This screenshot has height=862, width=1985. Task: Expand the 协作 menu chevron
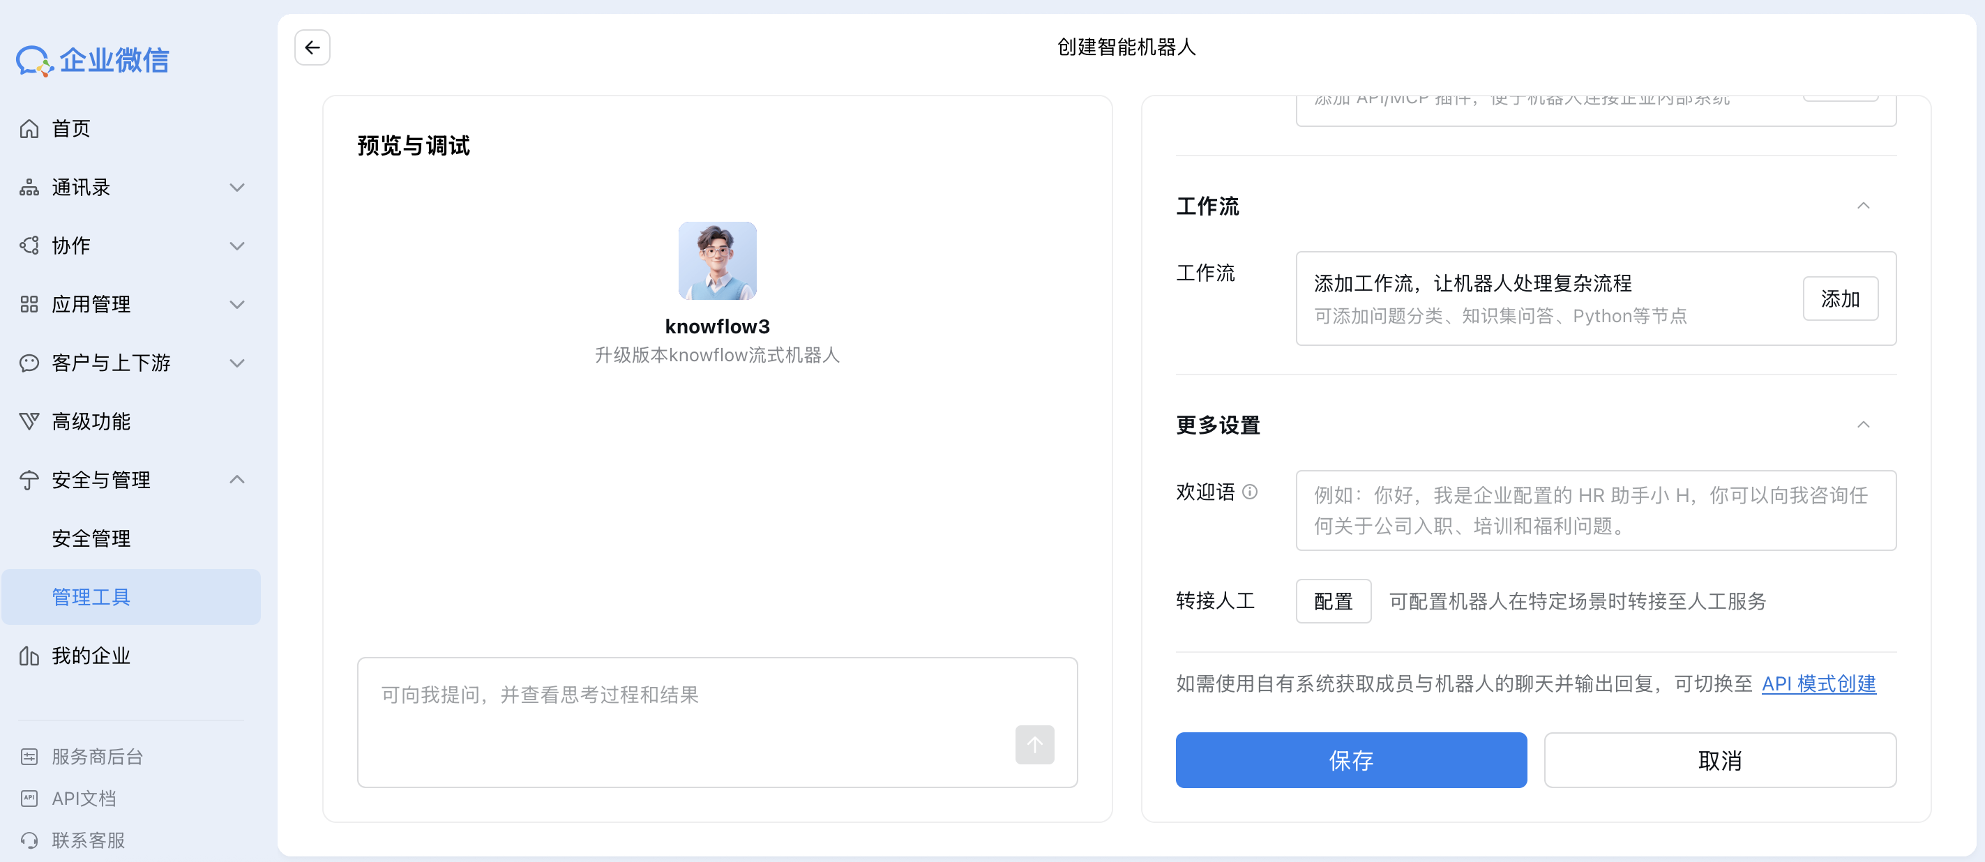point(237,245)
